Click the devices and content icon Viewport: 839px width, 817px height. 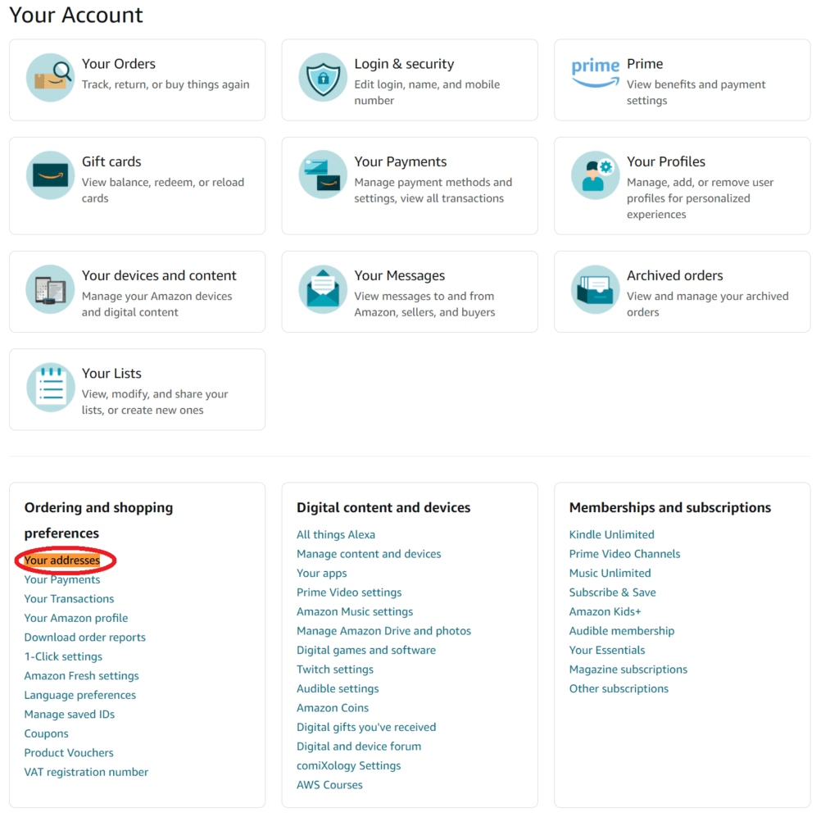[50, 289]
